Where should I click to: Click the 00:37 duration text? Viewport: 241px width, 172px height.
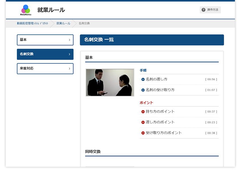pyautogui.click(x=211, y=112)
